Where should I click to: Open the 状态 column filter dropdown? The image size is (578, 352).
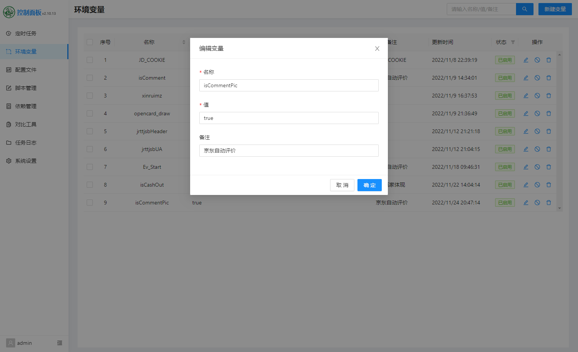click(513, 42)
